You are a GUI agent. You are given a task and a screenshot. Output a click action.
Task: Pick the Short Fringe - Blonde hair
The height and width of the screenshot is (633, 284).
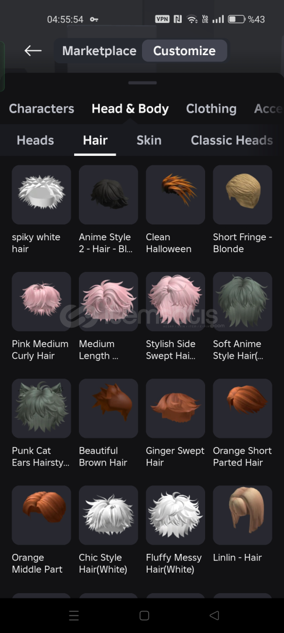tap(243, 195)
